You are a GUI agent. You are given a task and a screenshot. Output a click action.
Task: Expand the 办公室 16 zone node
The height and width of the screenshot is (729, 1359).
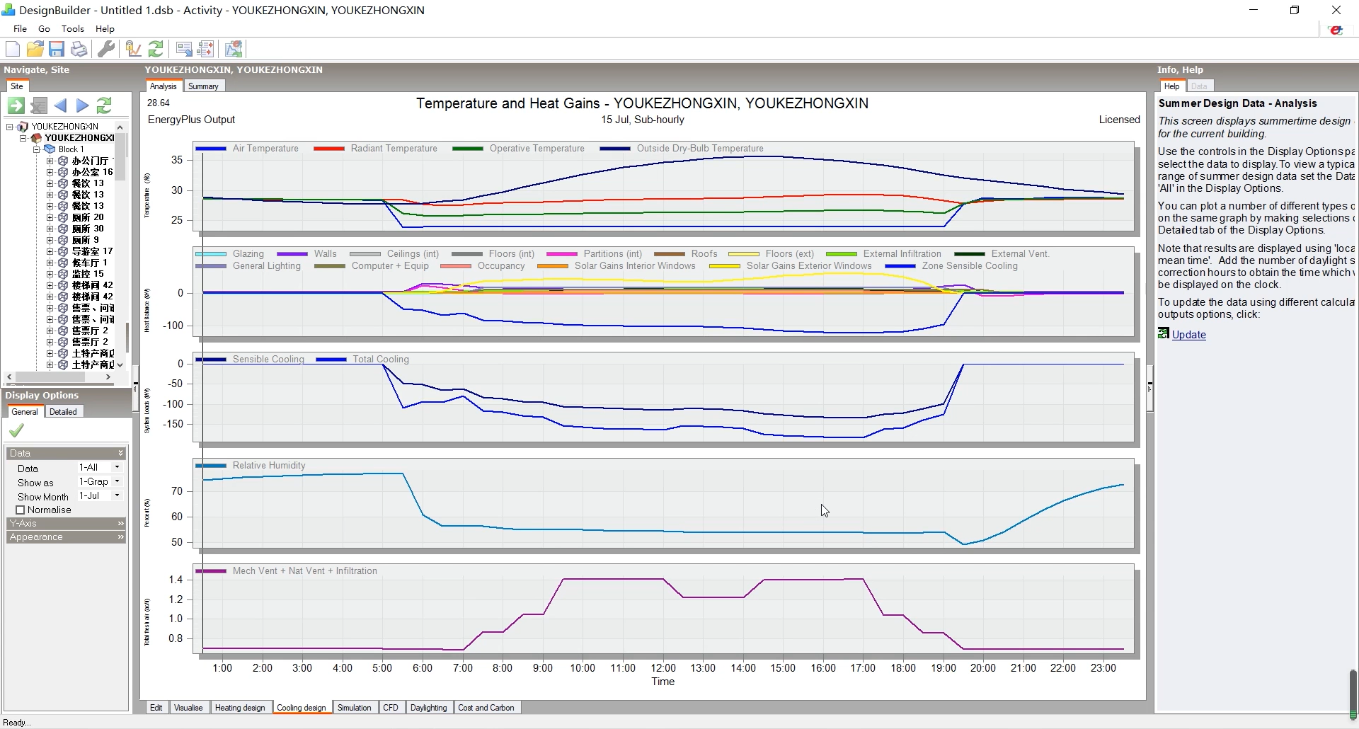(x=50, y=172)
